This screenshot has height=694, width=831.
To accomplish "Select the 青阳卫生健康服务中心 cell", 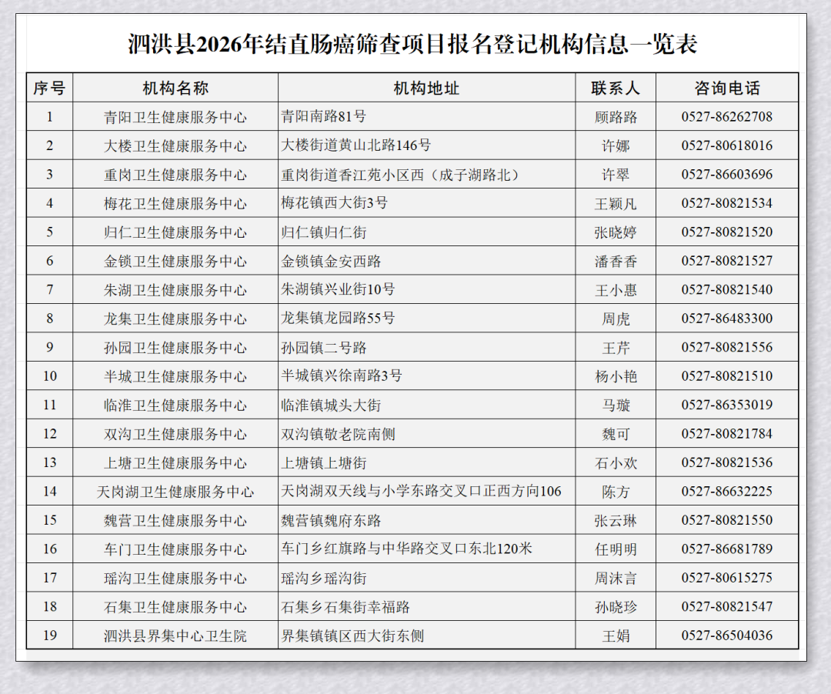I will click(x=175, y=117).
